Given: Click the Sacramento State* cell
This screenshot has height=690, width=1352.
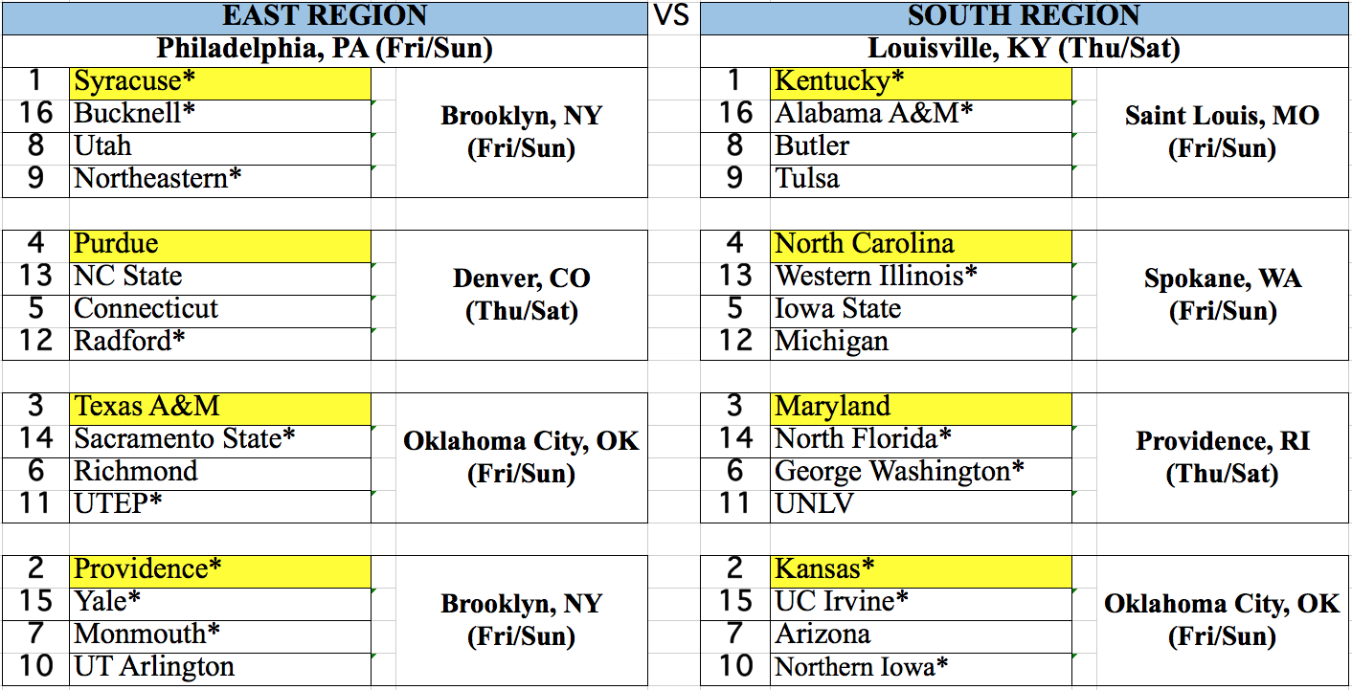Looking at the screenshot, I should [x=220, y=441].
